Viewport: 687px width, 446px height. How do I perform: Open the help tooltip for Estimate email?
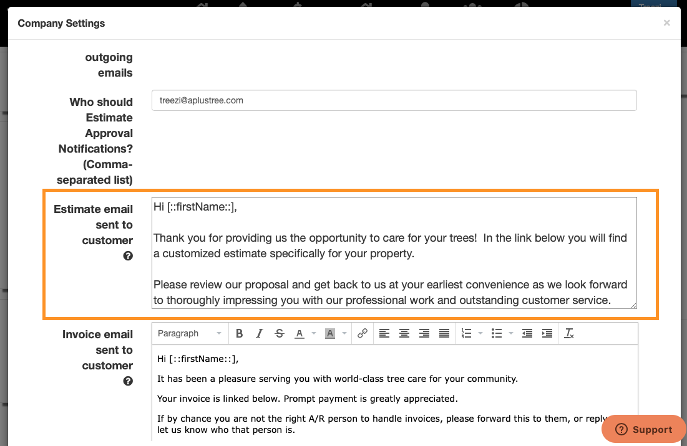(128, 255)
